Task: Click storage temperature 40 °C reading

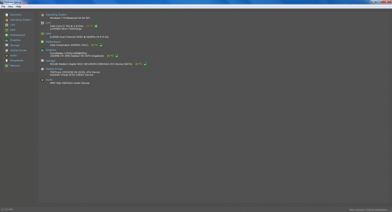Action: coord(138,64)
